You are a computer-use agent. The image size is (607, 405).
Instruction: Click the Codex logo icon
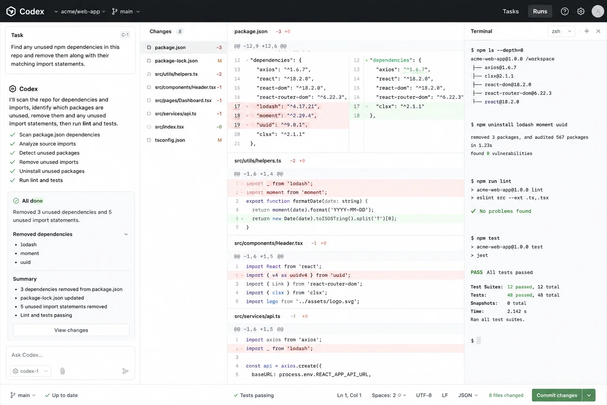pyautogui.click(x=11, y=11)
